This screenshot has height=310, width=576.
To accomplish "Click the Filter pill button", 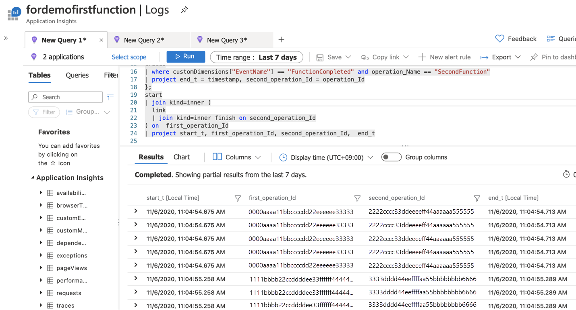I will pyautogui.click(x=44, y=112).
